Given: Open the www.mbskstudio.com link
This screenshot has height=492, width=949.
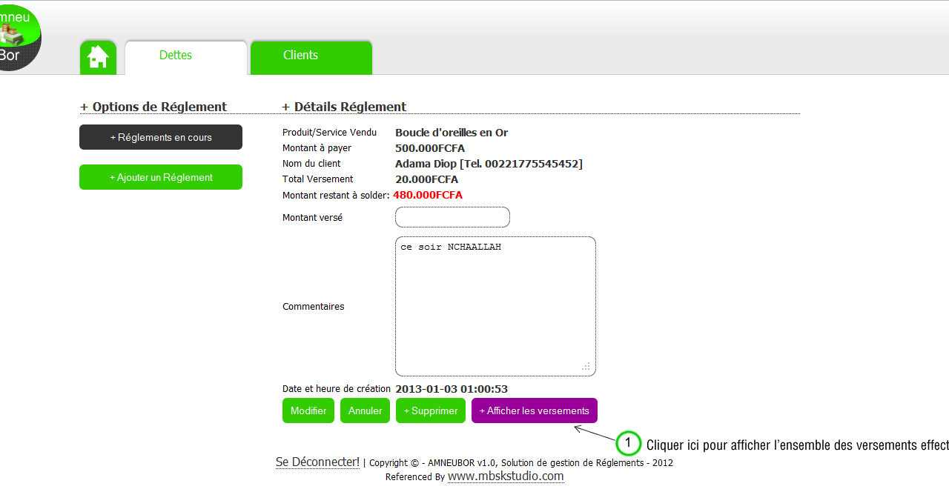Looking at the screenshot, I should pyautogui.click(x=506, y=476).
